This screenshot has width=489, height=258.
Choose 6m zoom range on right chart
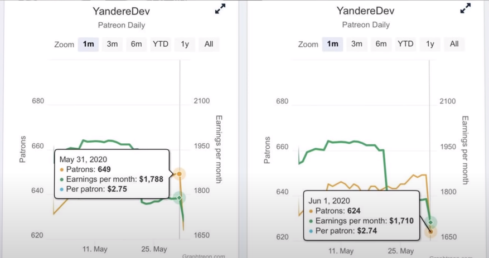(x=381, y=44)
